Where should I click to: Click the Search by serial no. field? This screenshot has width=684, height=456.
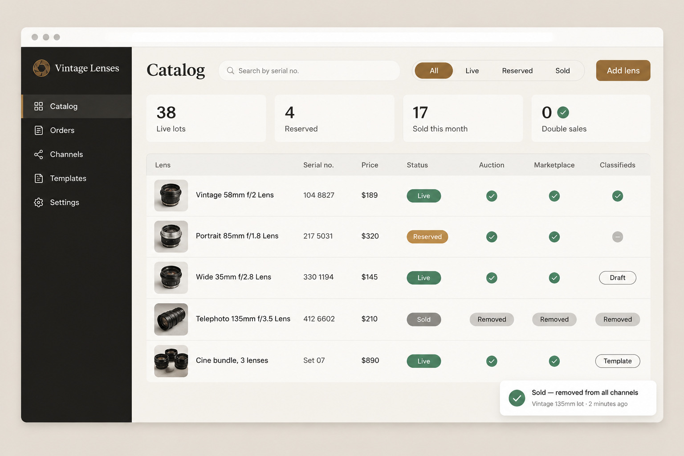[309, 70]
